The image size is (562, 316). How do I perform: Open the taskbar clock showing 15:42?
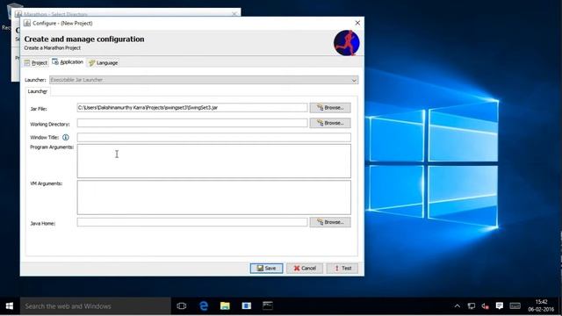click(x=541, y=305)
